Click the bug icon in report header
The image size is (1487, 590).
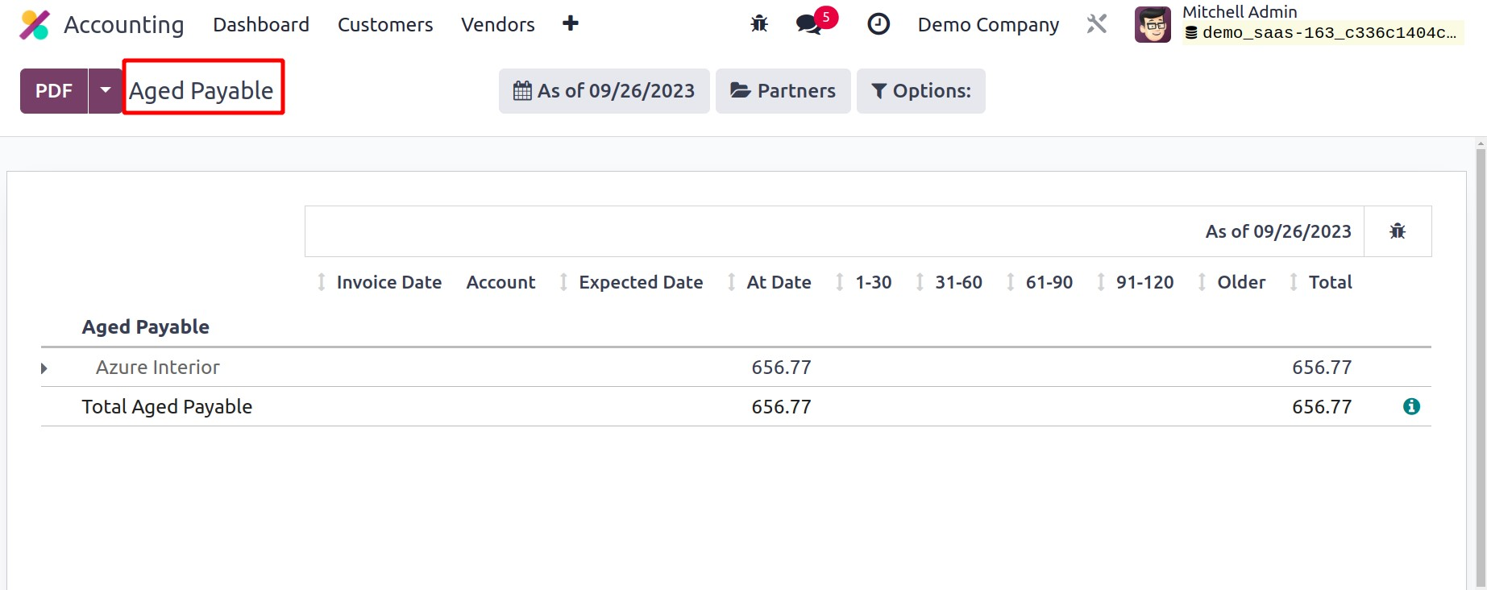click(x=1397, y=231)
